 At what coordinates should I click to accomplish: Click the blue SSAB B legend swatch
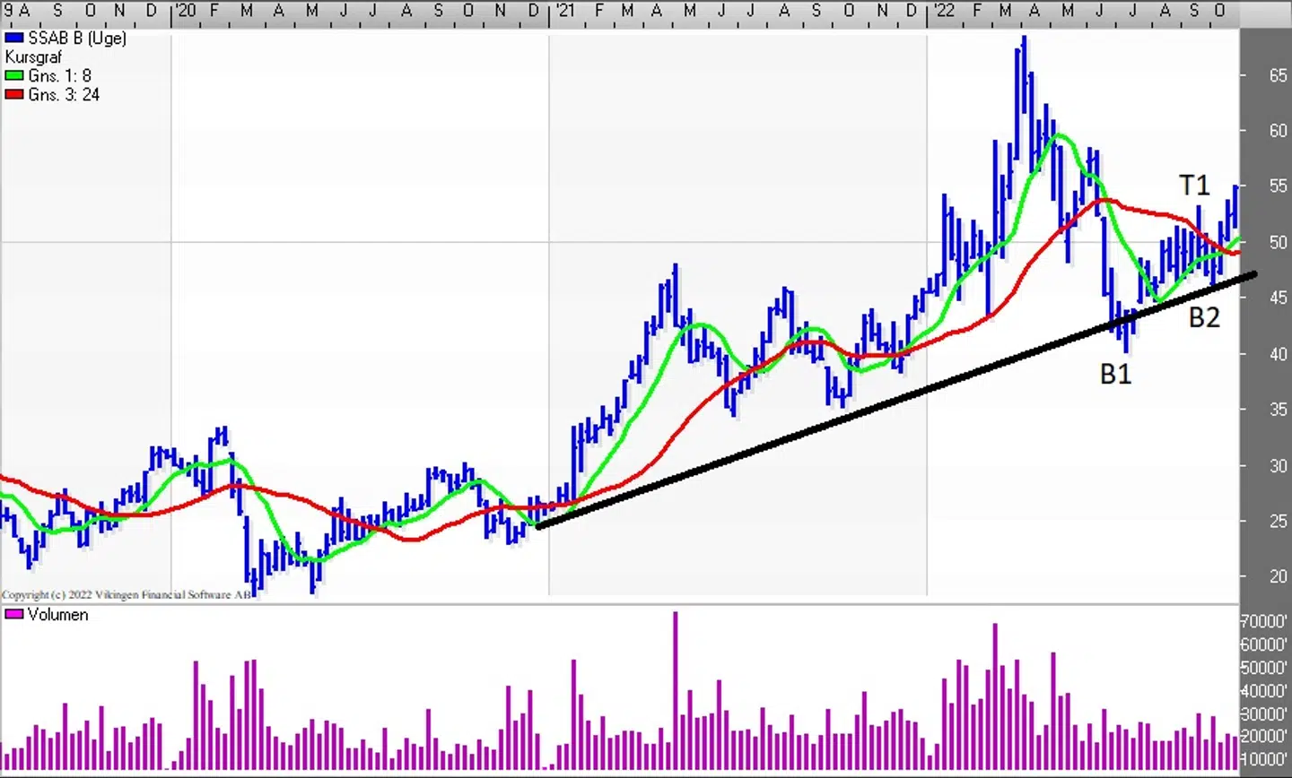tap(13, 39)
